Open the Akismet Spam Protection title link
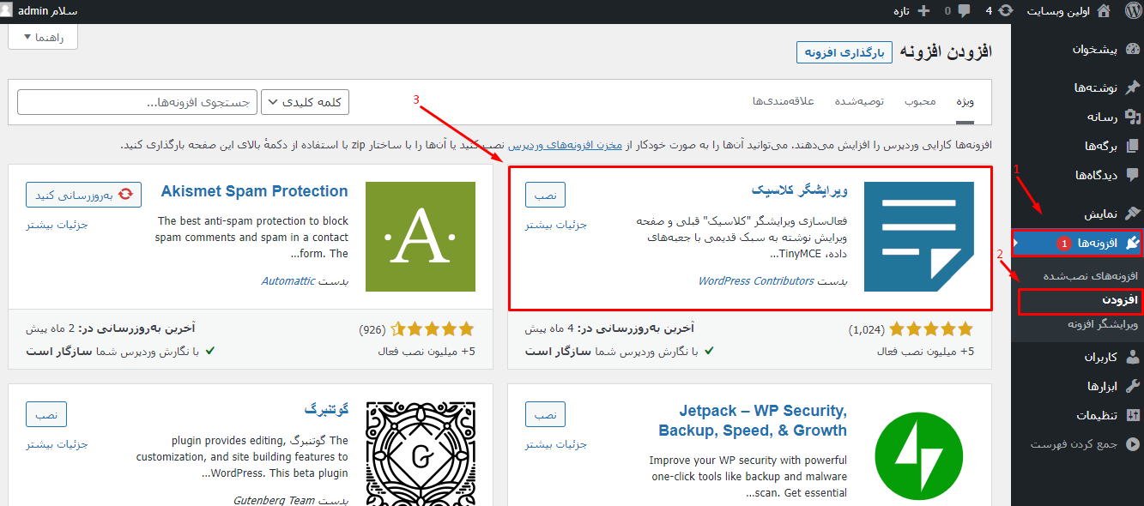This screenshot has width=1144, height=506. click(255, 191)
